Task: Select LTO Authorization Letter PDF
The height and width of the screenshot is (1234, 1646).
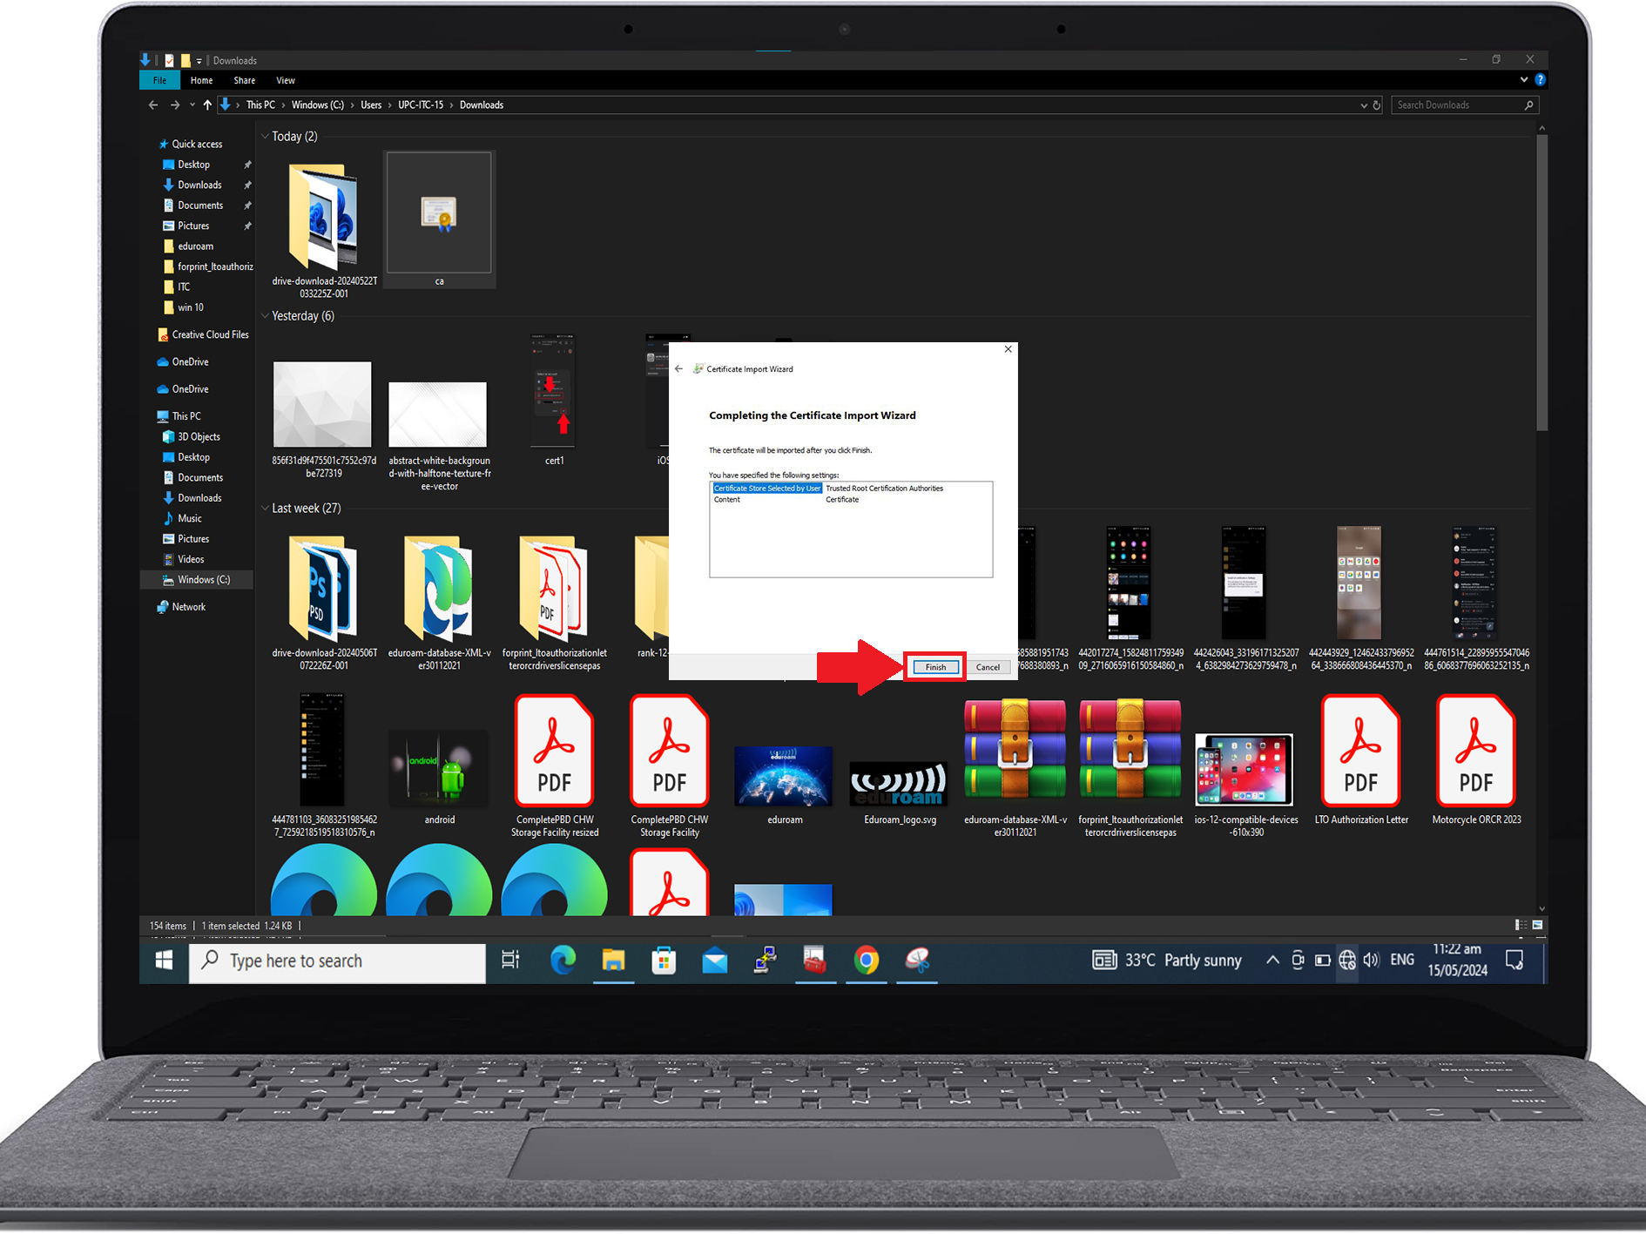Action: click(1361, 759)
